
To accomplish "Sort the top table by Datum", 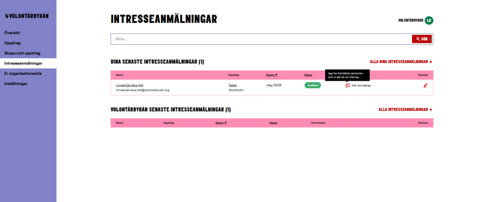I will [272, 75].
